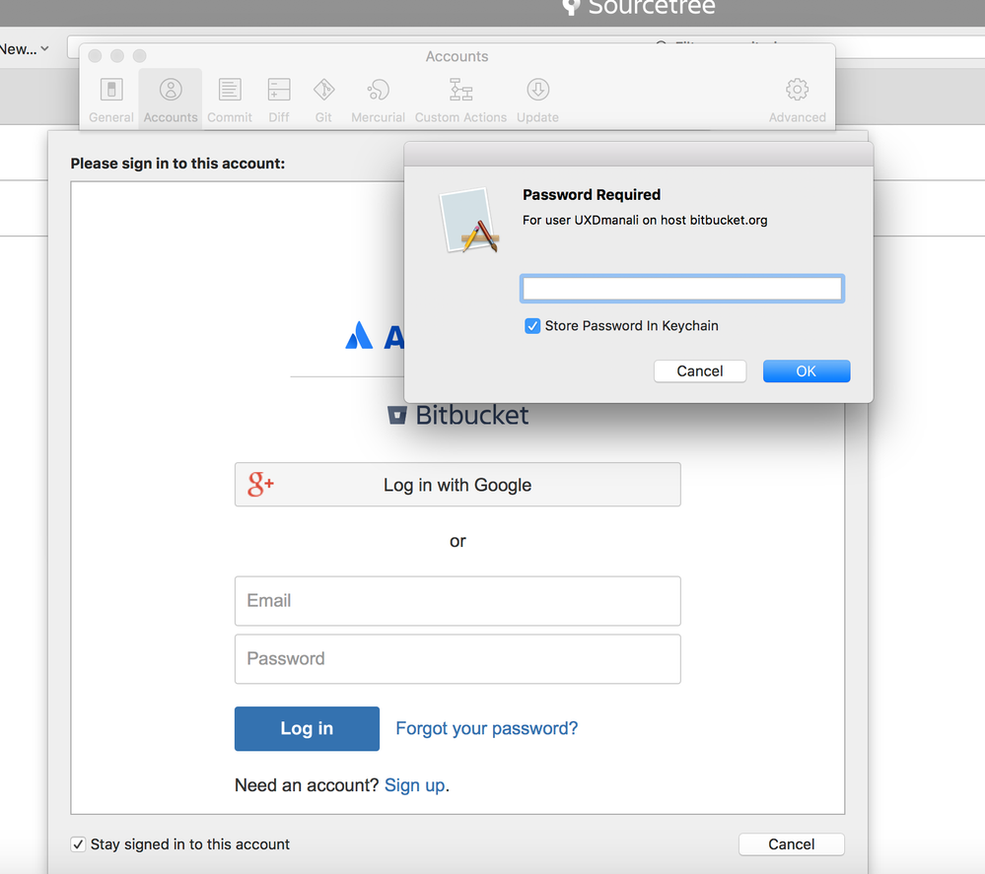The height and width of the screenshot is (874, 985).
Task: Open the Commit preferences tab
Action: click(230, 100)
